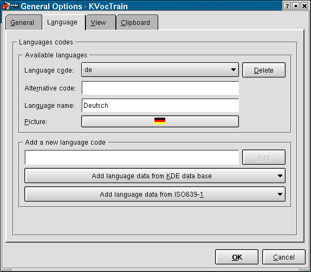Open the Clipboard tab
Viewport: 311px width, 272px height.
(135, 22)
